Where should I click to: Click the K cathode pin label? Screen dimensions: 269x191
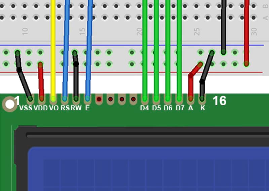203,108
